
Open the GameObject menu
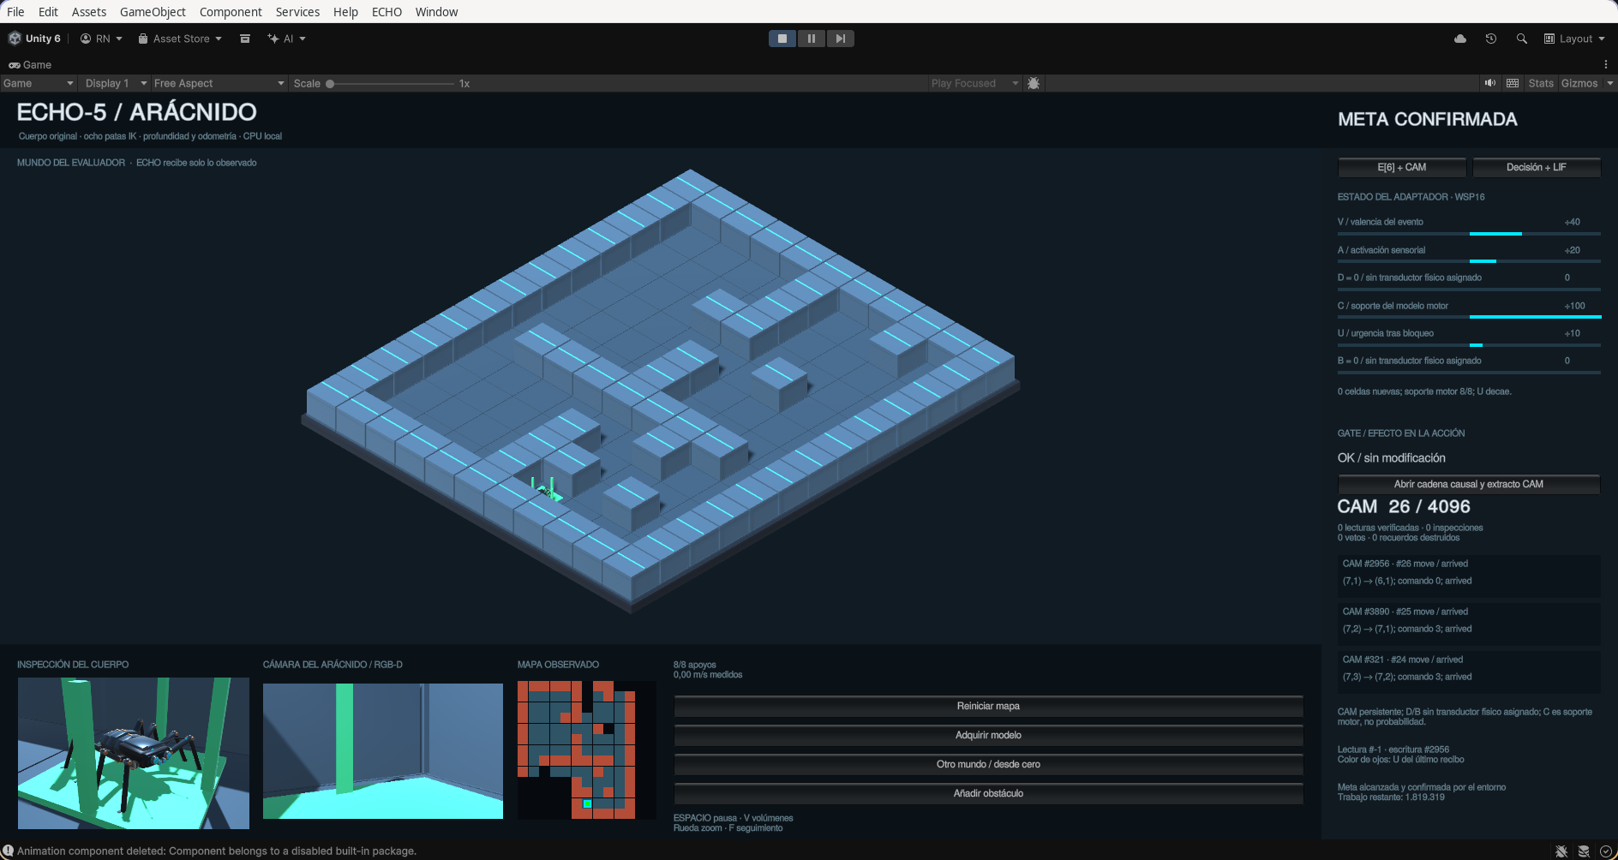pyautogui.click(x=153, y=12)
